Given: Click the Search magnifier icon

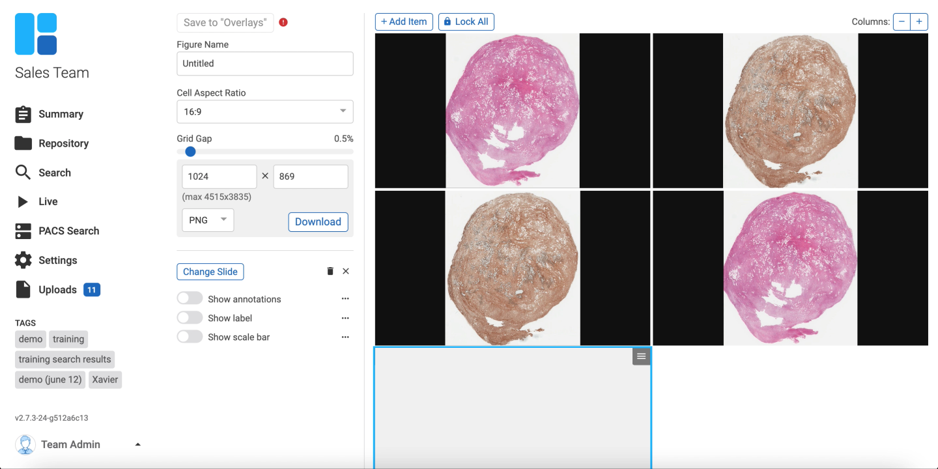Looking at the screenshot, I should pos(23,173).
